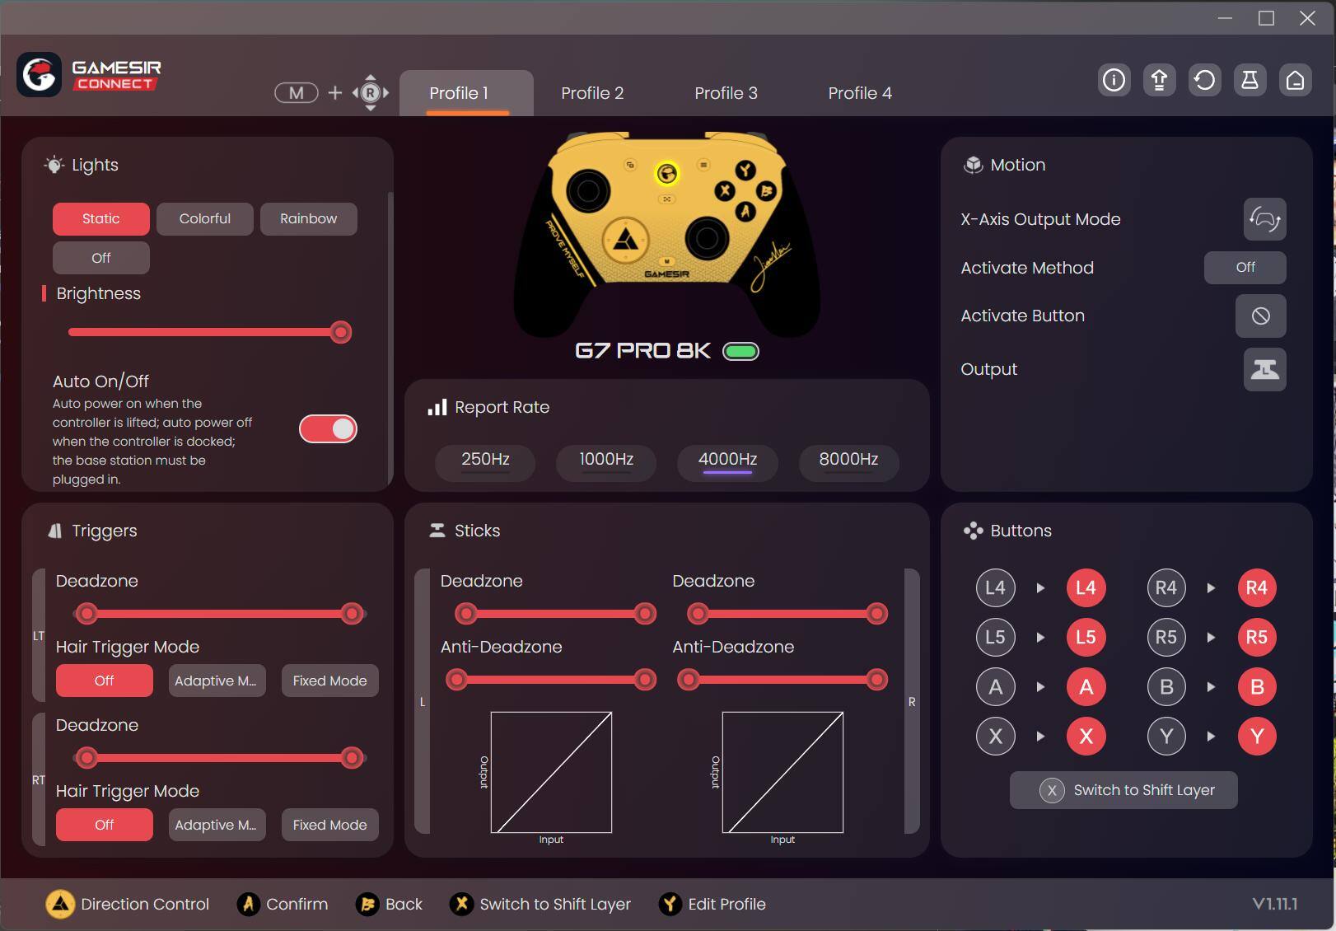The height and width of the screenshot is (931, 1336).
Task: Select the grey L4 source button
Action: point(995,588)
